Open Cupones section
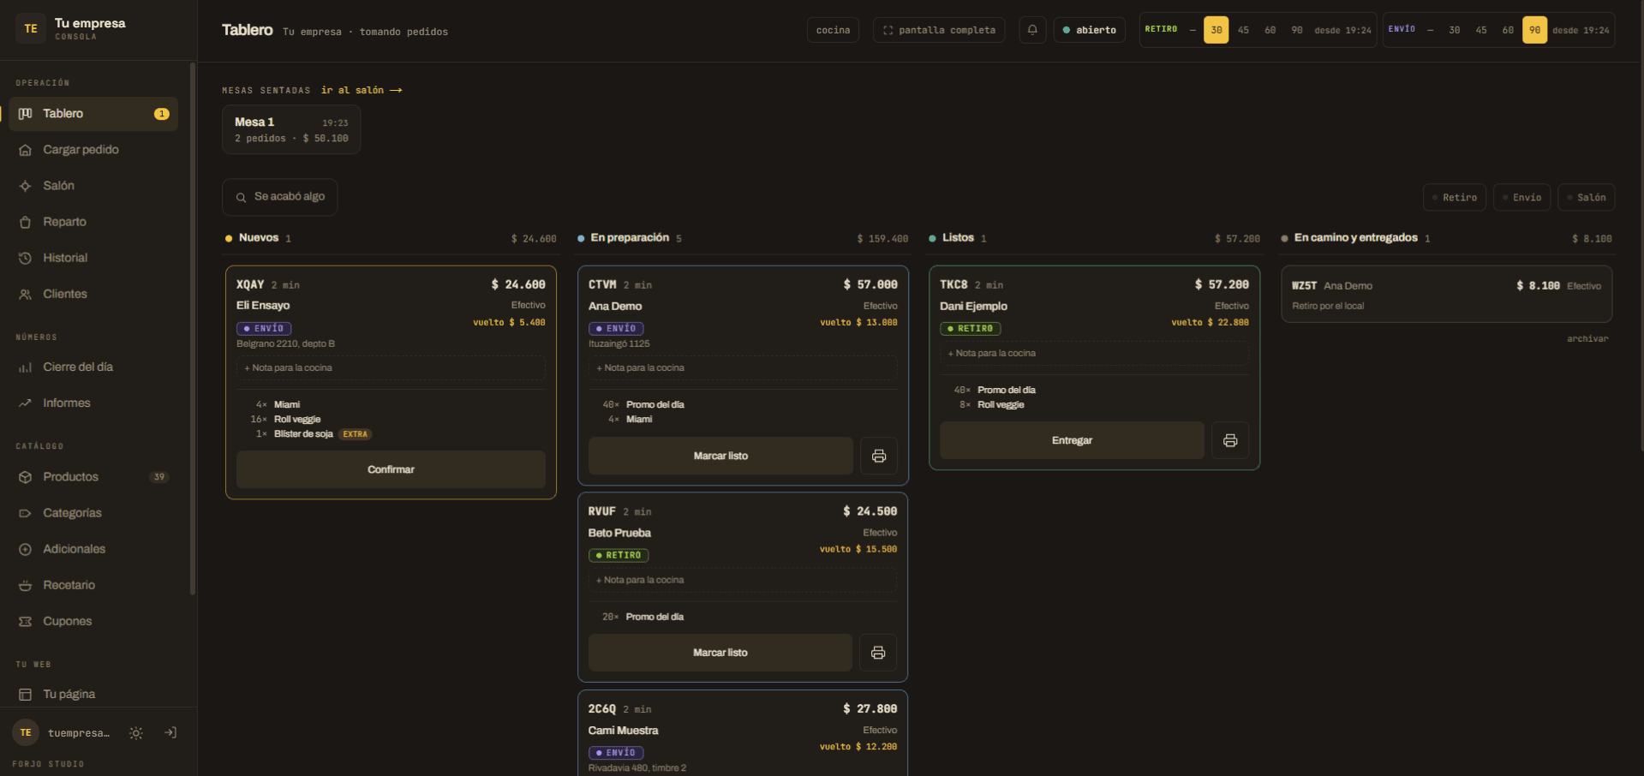 pos(93,621)
